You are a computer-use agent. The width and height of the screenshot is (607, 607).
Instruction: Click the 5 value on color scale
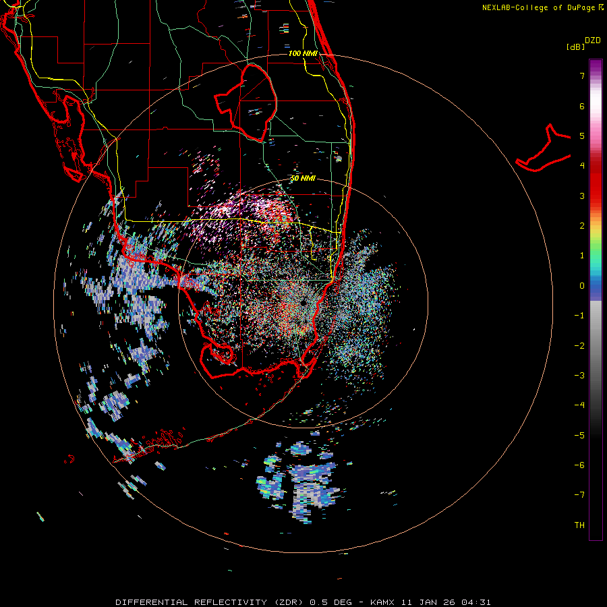coord(582,136)
